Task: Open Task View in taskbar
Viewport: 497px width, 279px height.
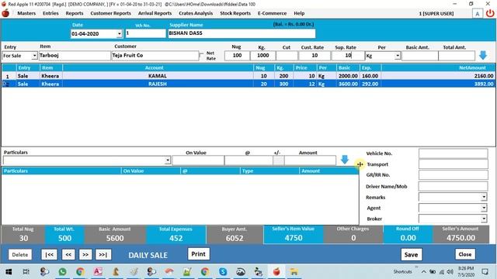Action: point(26,271)
